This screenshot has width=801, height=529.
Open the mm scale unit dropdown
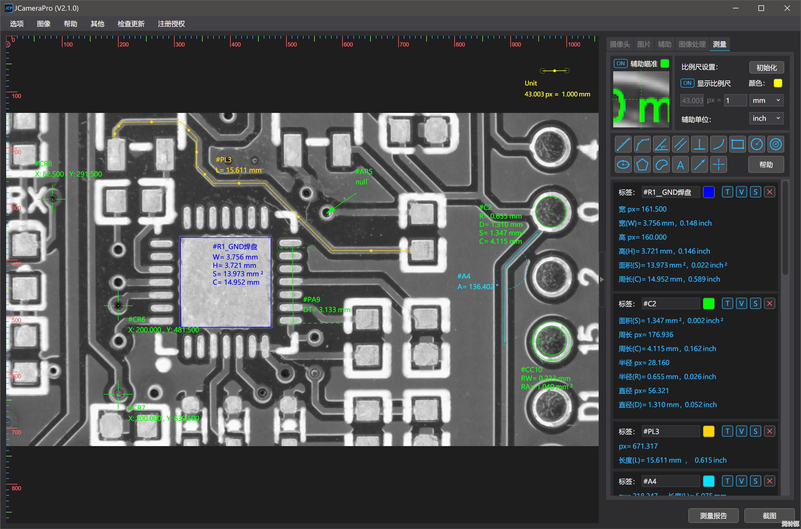pyautogui.click(x=766, y=100)
